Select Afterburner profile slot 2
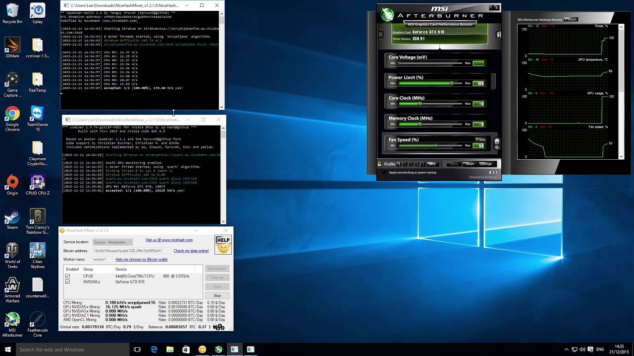Screen dimensions: 634x356 click(405, 164)
